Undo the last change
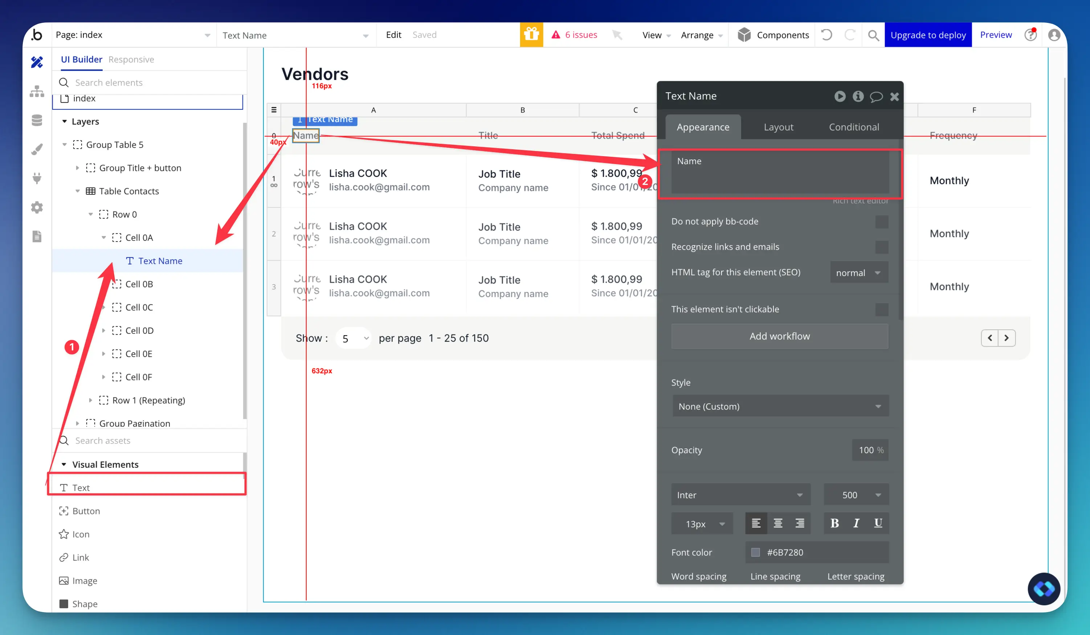Image resolution: width=1090 pixels, height=635 pixels. [x=826, y=34]
